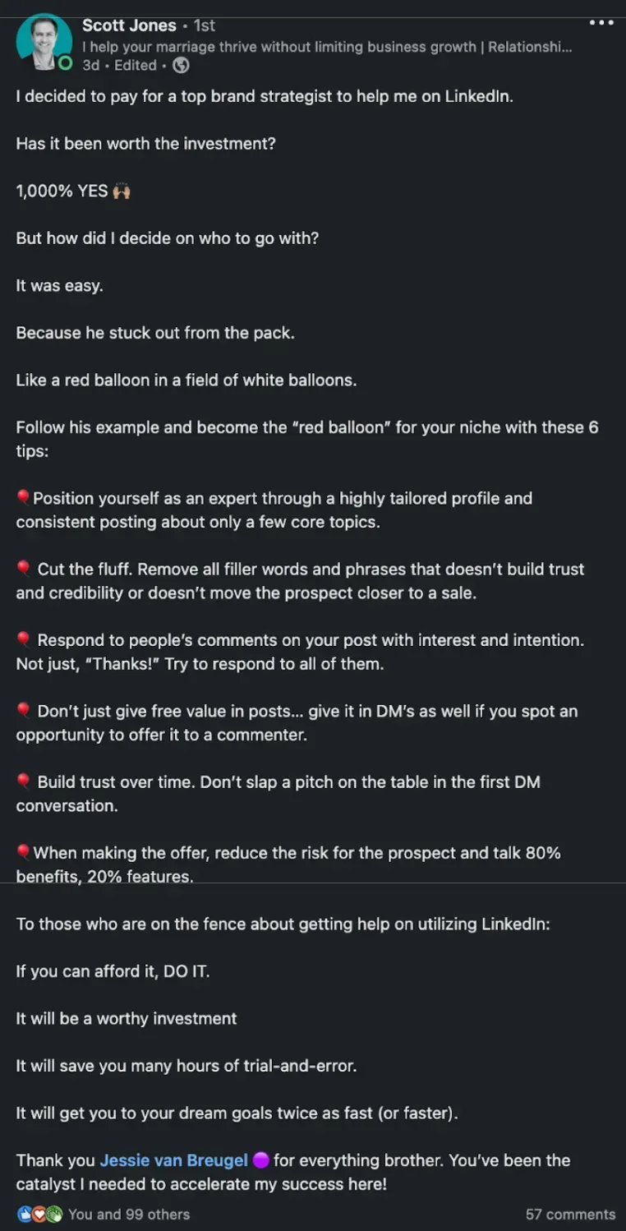
Task: Click the red balloon before 'Cut the fluff'
Action: [x=24, y=568]
